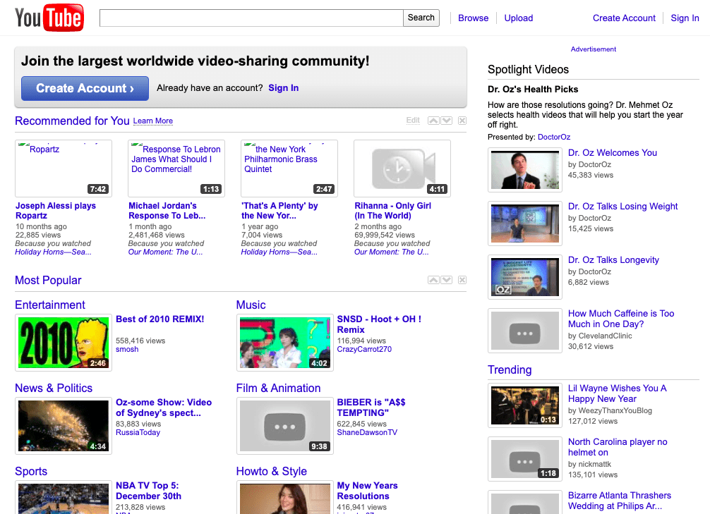
Task: Expand Recommended for You with the down arrow
Action: pyautogui.click(x=446, y=121)
